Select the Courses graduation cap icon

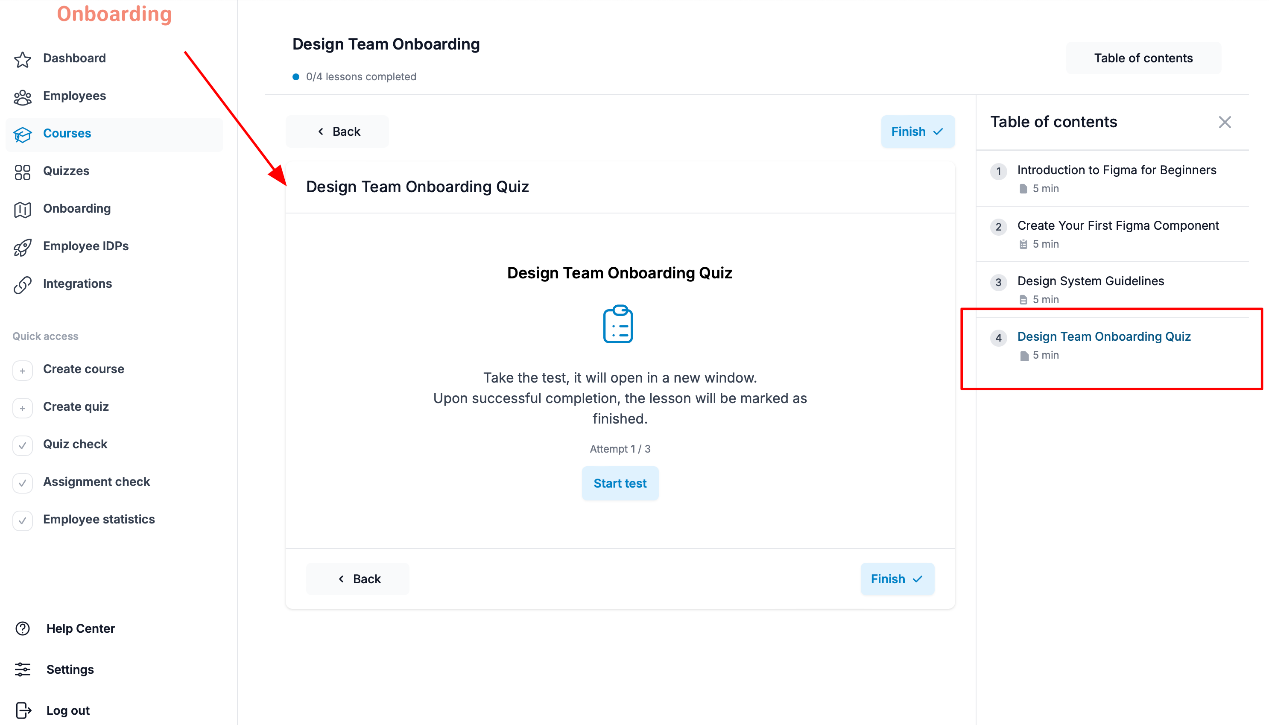tap(22, 134)
